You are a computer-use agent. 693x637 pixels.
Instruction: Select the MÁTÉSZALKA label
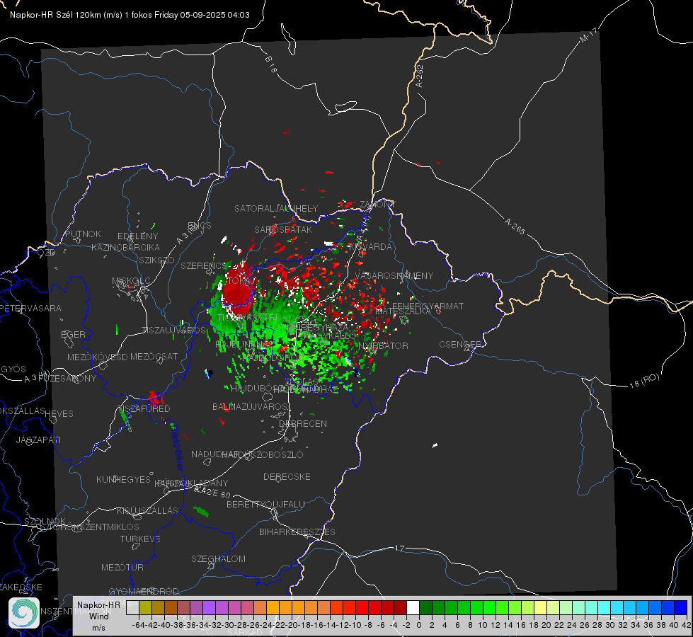click(403, 311)
